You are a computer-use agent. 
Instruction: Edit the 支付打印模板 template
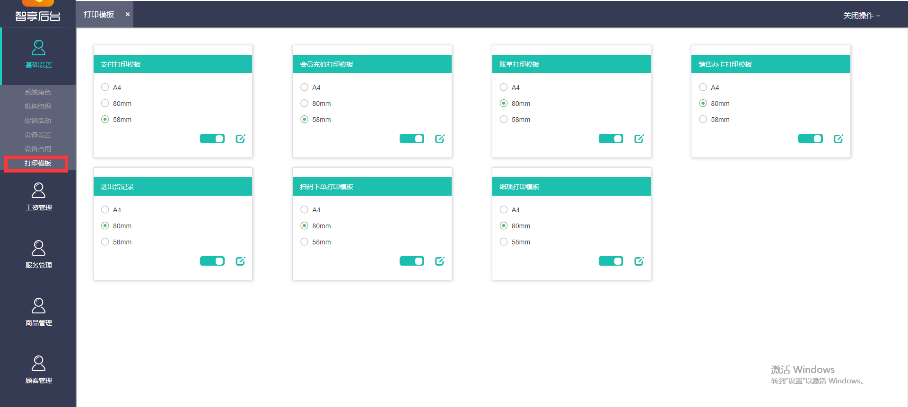pos(240,139)
